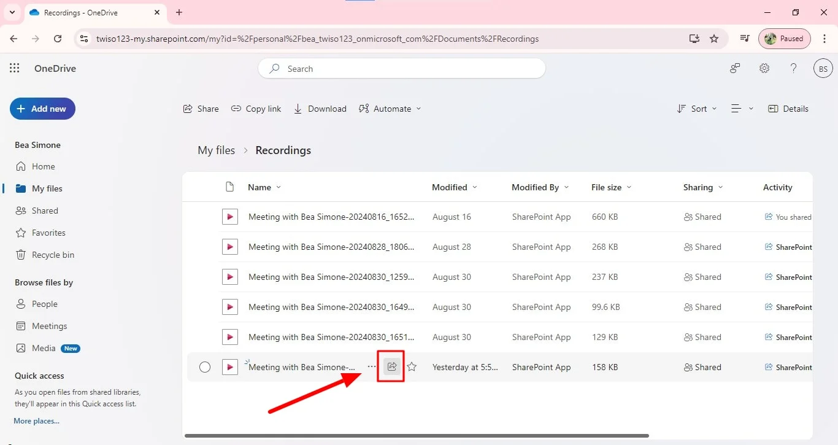Open the app launcher waffle icon
This screenshot has height=445, width=838.
[x=15, y=68]
